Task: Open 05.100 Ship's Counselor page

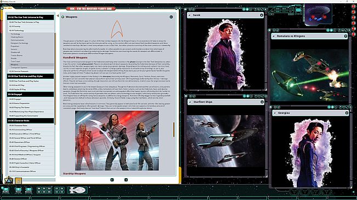Action: [x=31, y=167]
